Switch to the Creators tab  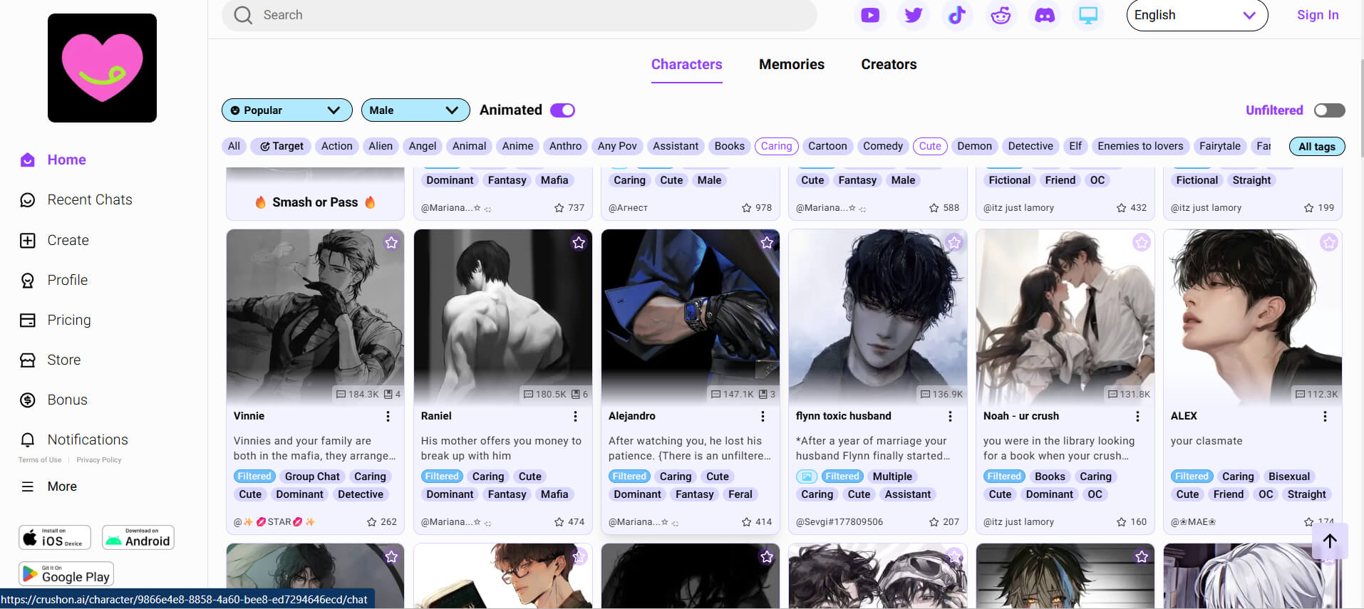pos(889,64)
